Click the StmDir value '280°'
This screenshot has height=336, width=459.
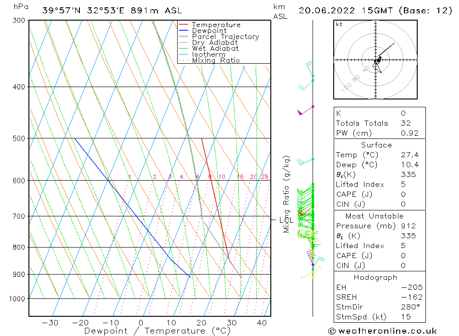[x=410, y=307]
